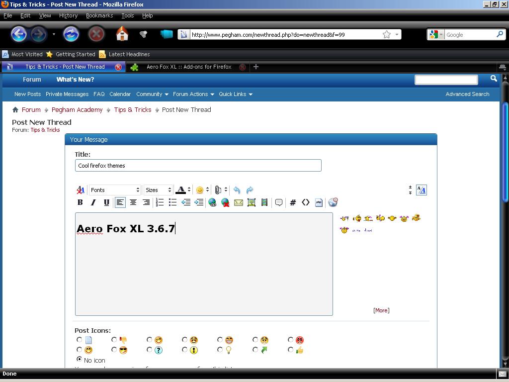509x382 pixels.
Task: Click the red Stop loading icon
Action: [x=96, y=34]
